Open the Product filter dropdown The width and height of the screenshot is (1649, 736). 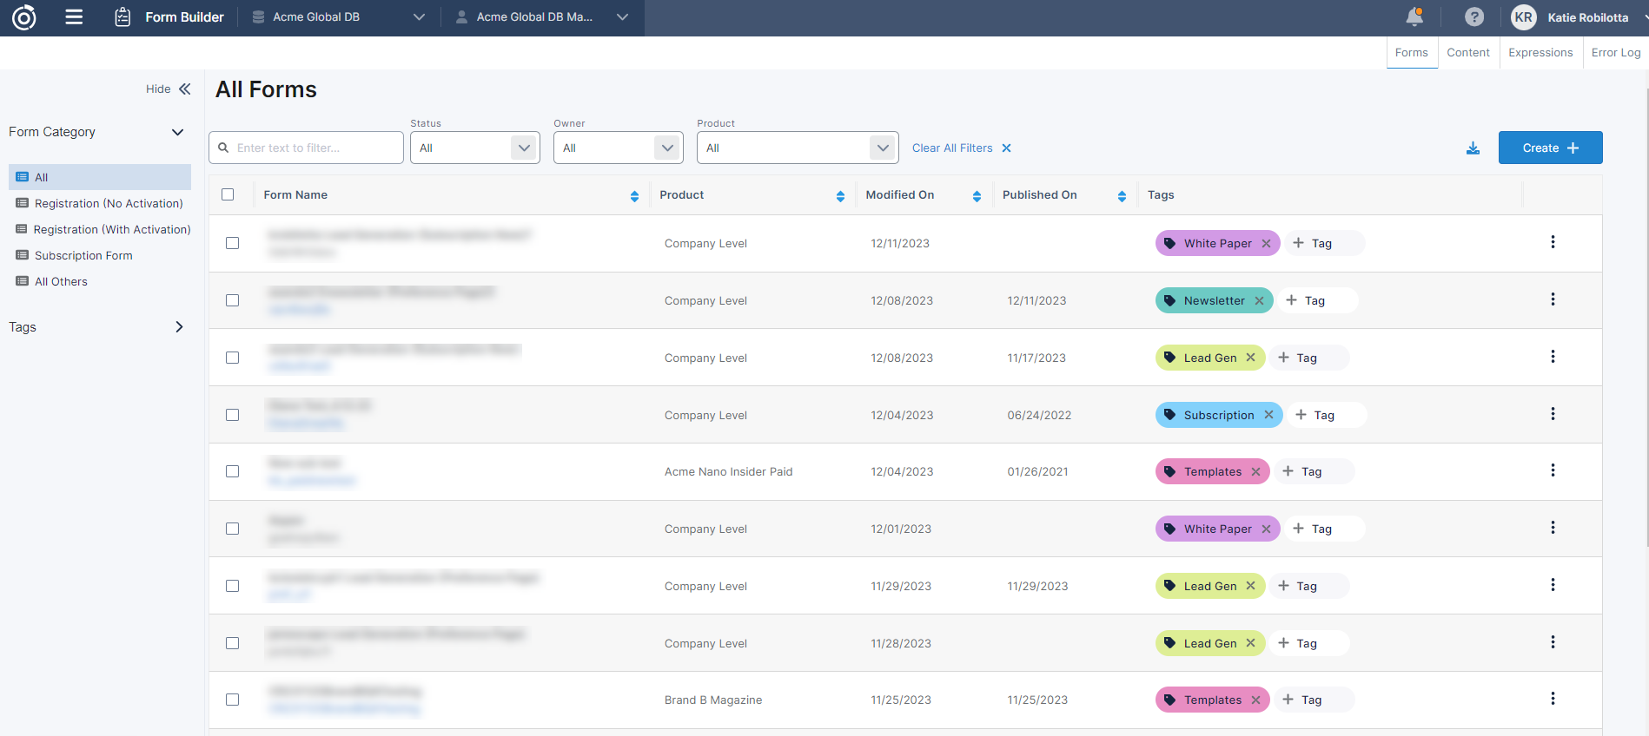click(x=797, y=148)
